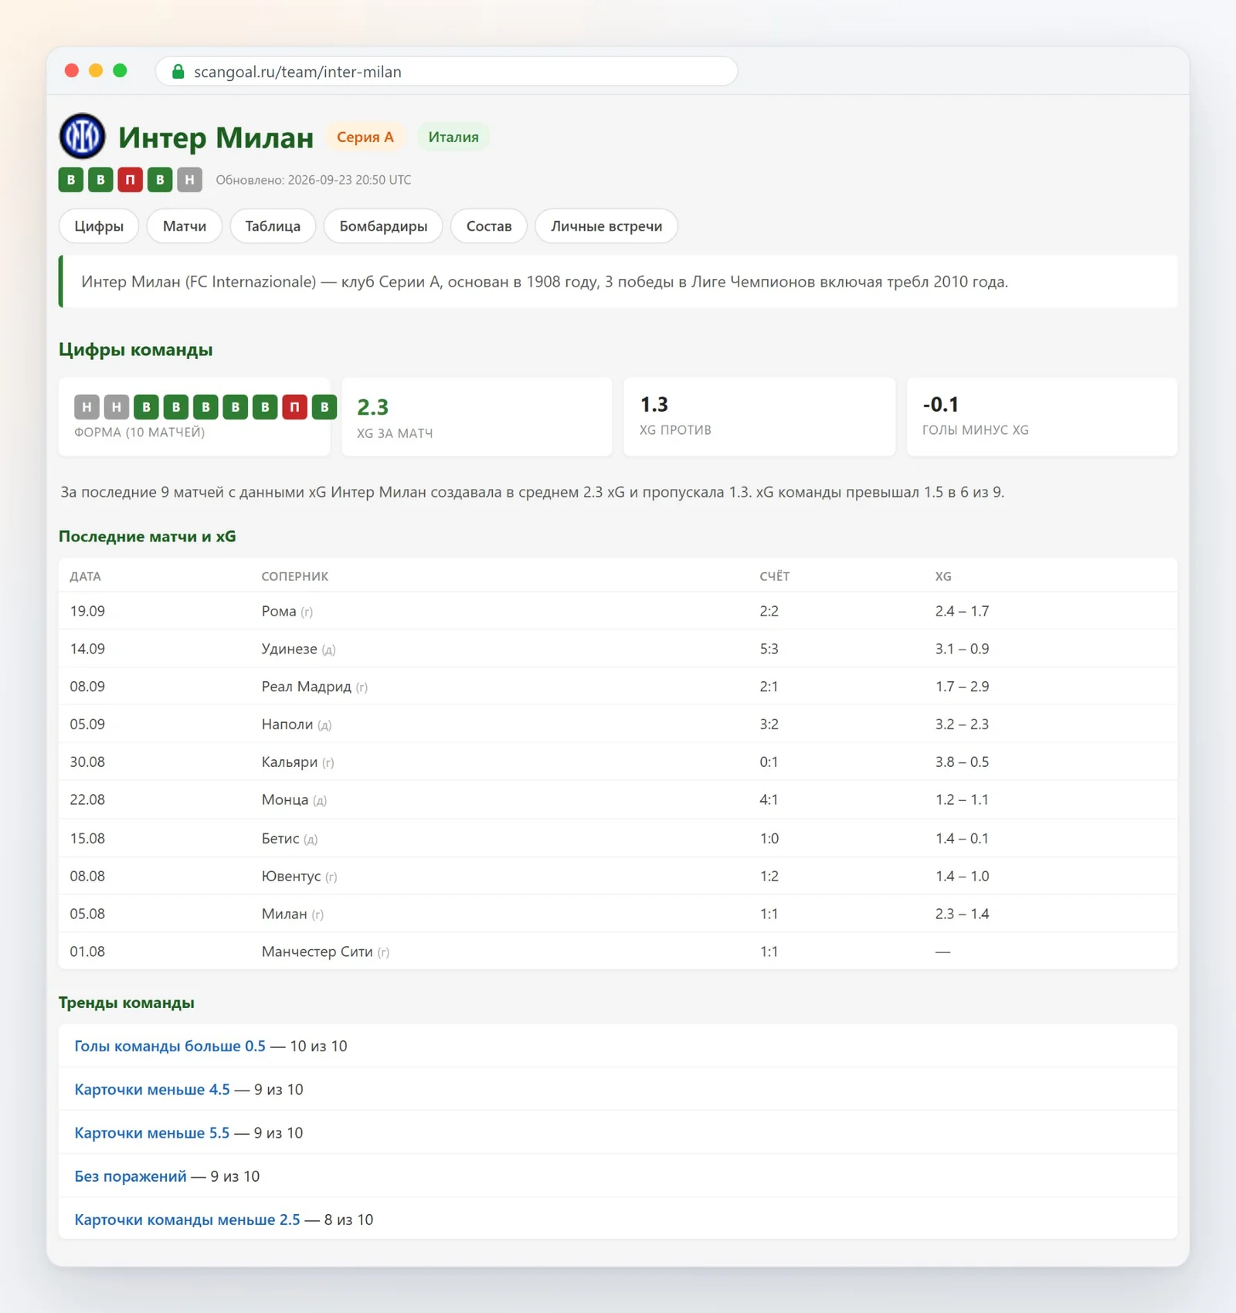Click the 01.08 date cell
Screen dimensions: 1236x1313
point(87,952)
